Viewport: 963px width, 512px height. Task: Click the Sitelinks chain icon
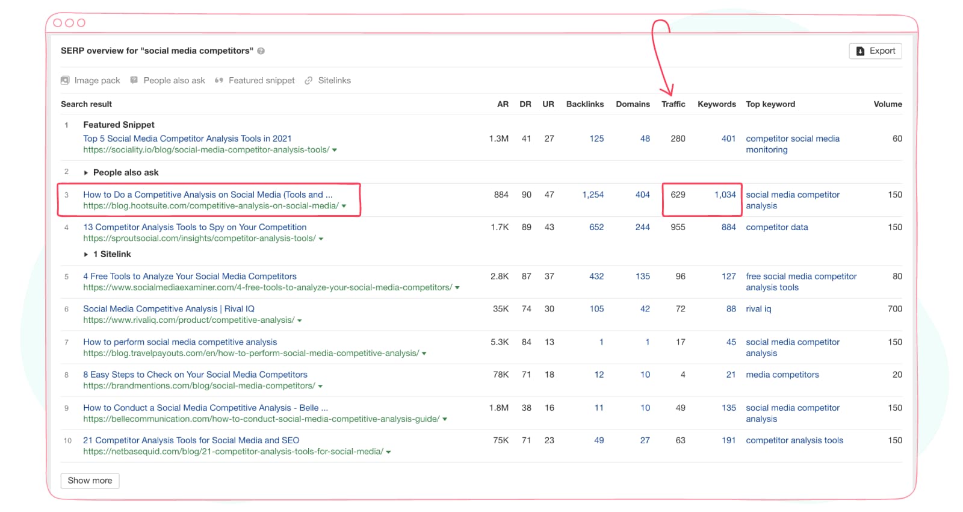(x=309, y=81)
